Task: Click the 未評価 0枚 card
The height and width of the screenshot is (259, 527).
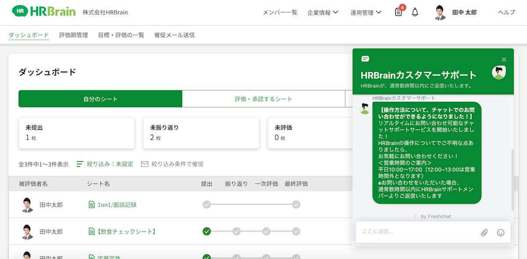Action: (x=310, y=133)
